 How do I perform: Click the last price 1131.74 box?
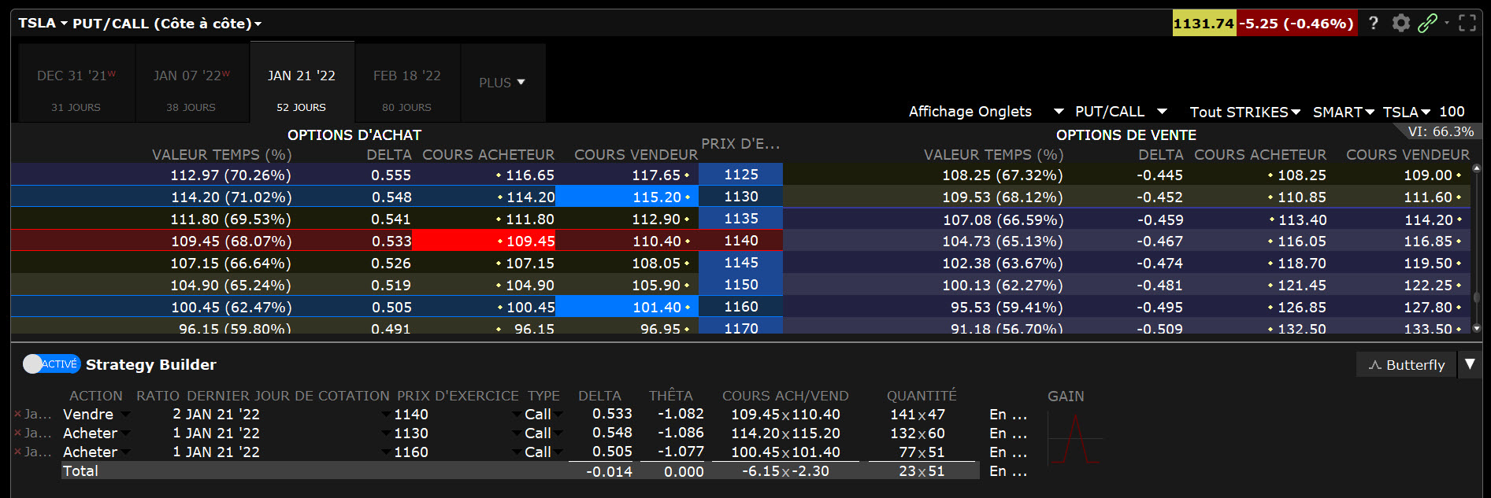click(x=1204, y=24)
